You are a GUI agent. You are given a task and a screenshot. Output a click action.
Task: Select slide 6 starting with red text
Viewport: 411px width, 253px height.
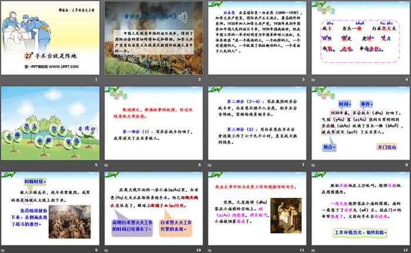[x=154, y=123]
